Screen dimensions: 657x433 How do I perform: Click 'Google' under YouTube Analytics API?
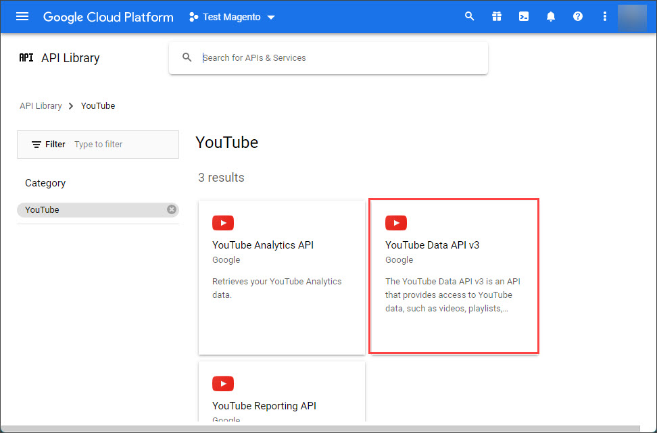coord(226,259)
